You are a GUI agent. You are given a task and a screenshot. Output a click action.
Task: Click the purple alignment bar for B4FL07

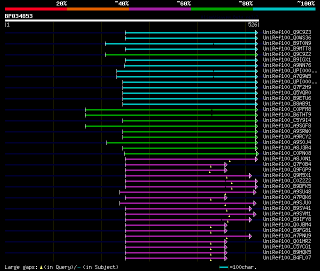point(175,258)
